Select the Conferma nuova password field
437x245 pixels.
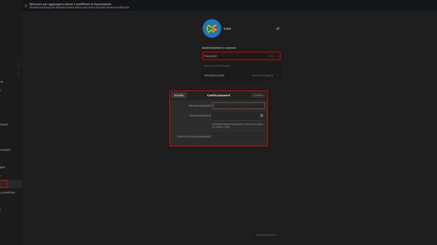click(238, 137)
